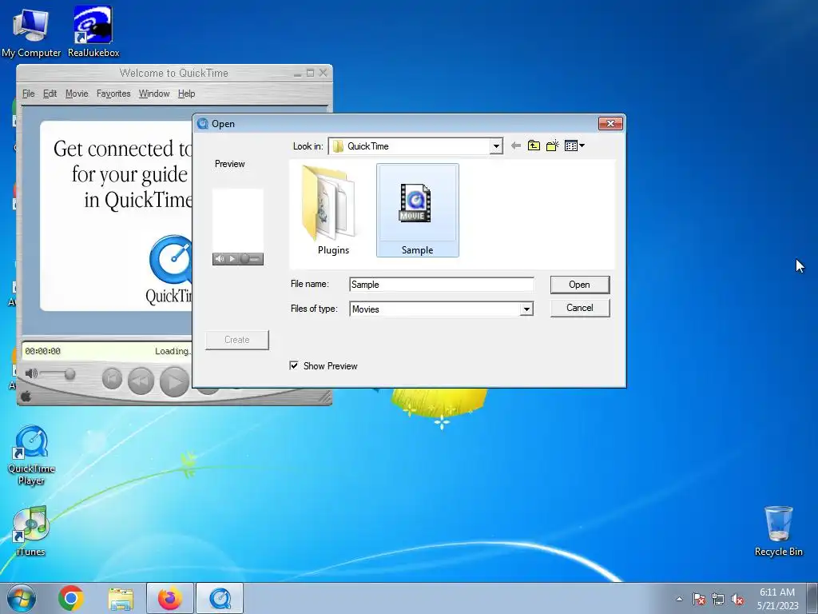Expand the Look in folder dropdown
The image size is (818, 614).
(x=496, y=146)
